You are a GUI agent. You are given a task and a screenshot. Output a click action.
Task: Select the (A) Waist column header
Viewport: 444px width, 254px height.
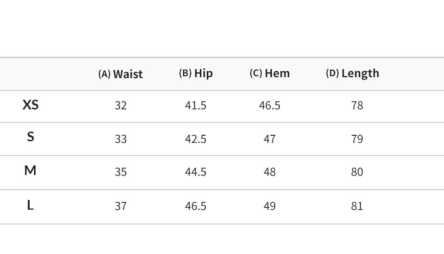(120, 74)
